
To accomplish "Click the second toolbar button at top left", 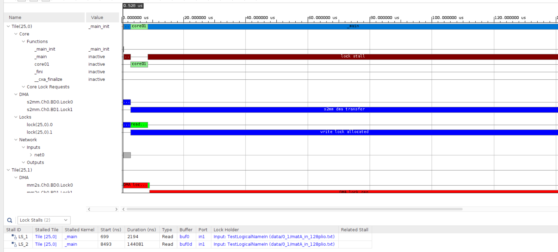I will pos(33,1).
